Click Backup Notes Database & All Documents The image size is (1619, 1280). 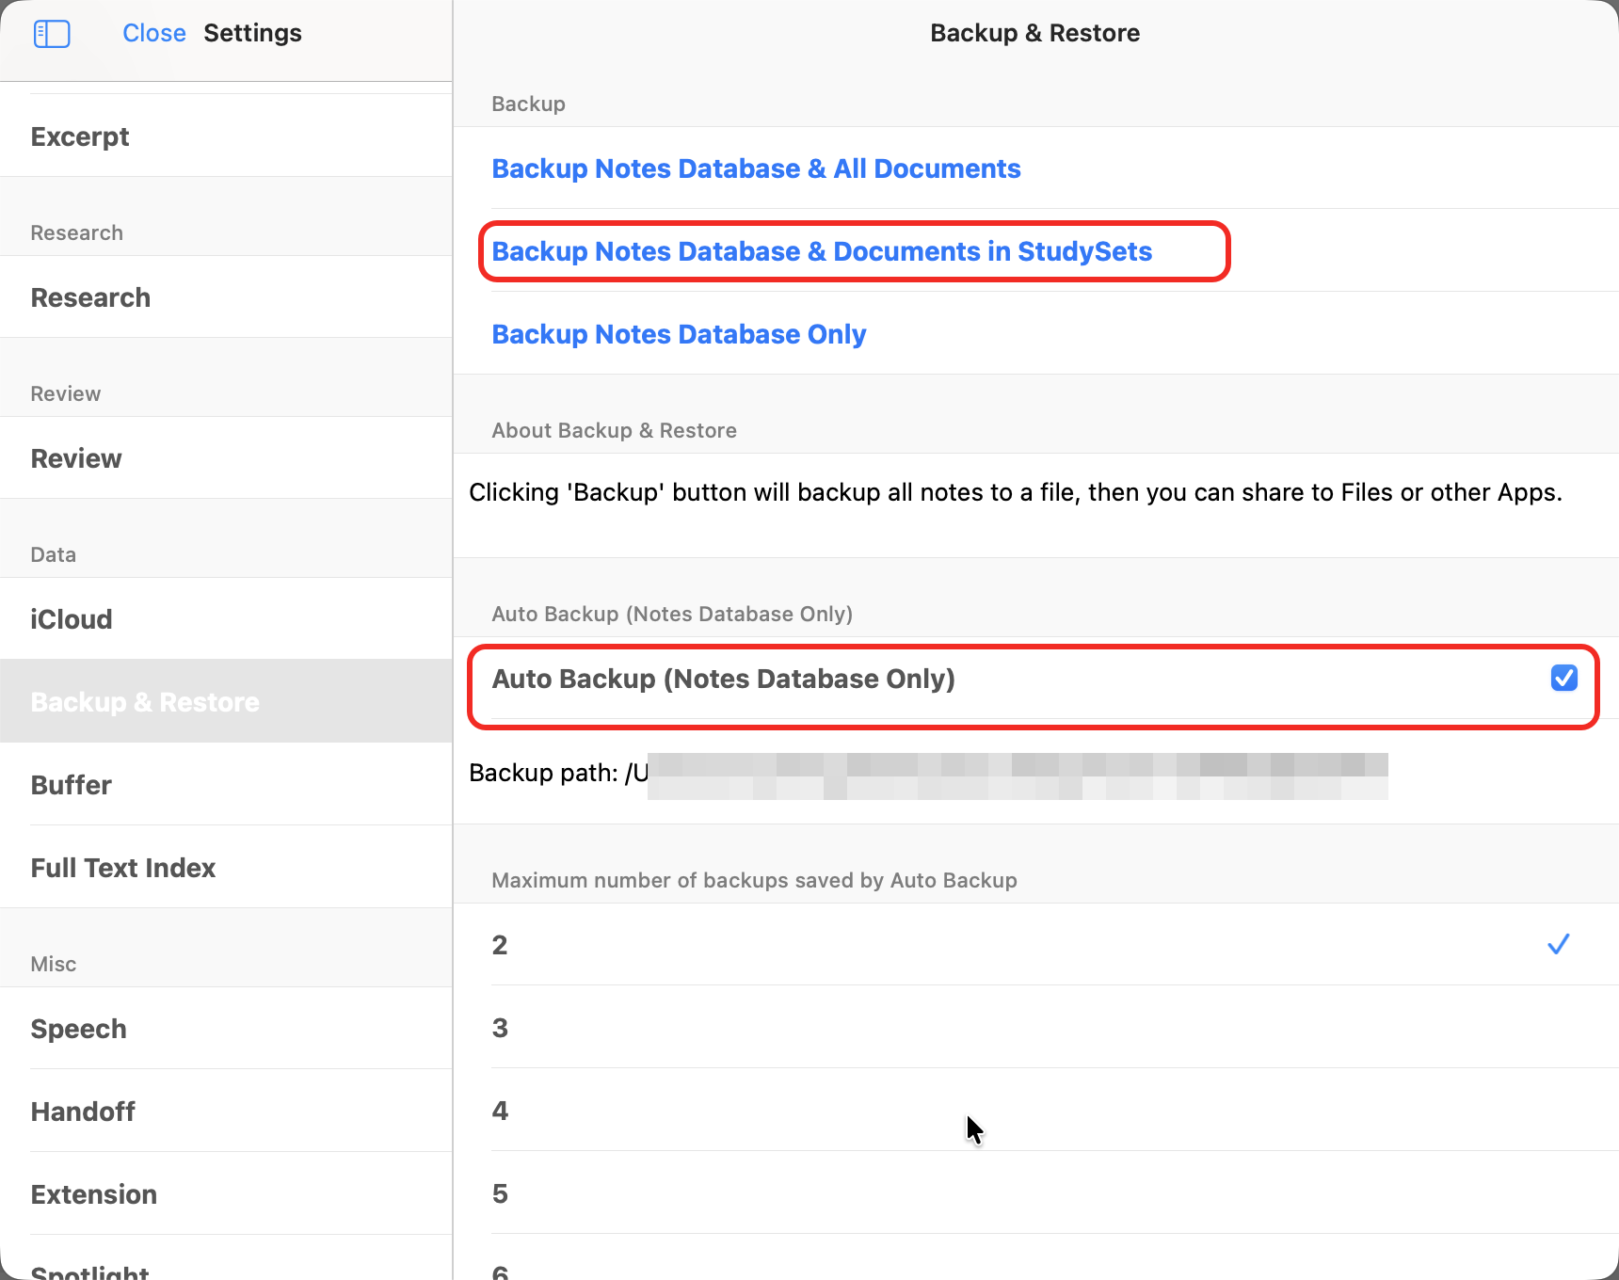coord(756,168)
